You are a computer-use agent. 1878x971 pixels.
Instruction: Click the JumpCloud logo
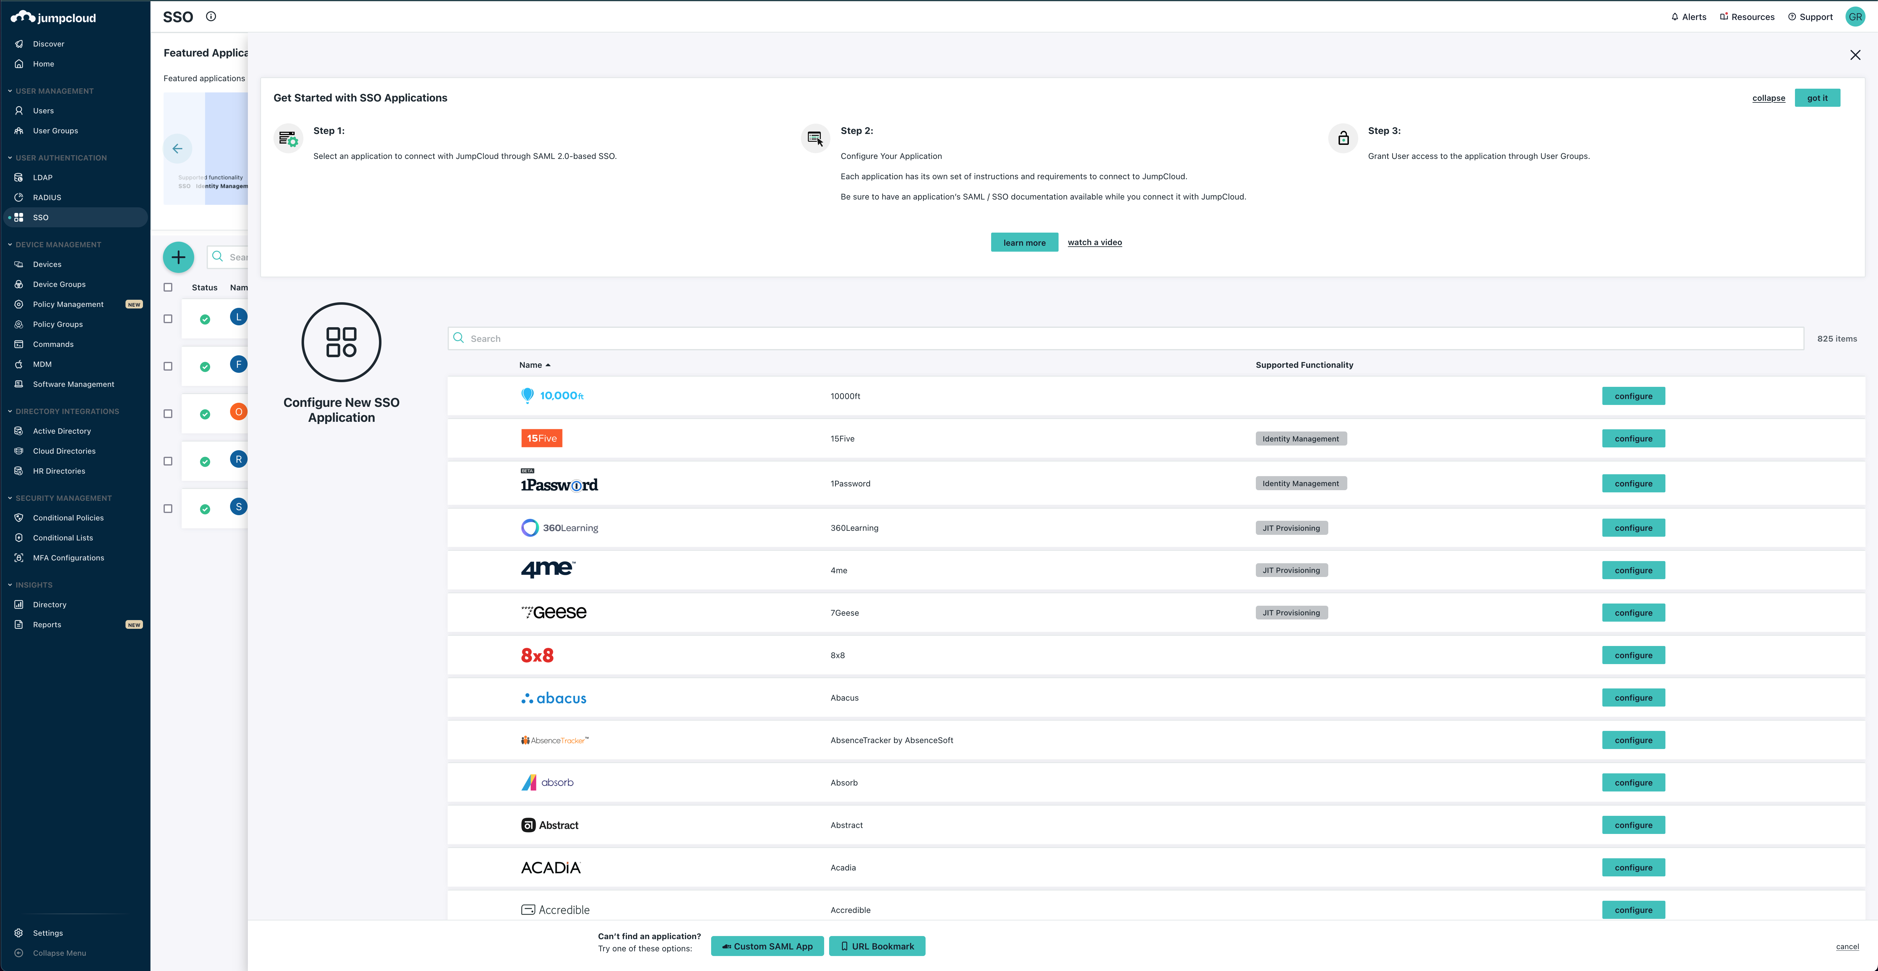click(x=53, y=17)
